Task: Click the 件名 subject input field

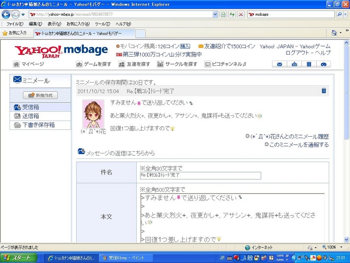Action: [201, 176]
